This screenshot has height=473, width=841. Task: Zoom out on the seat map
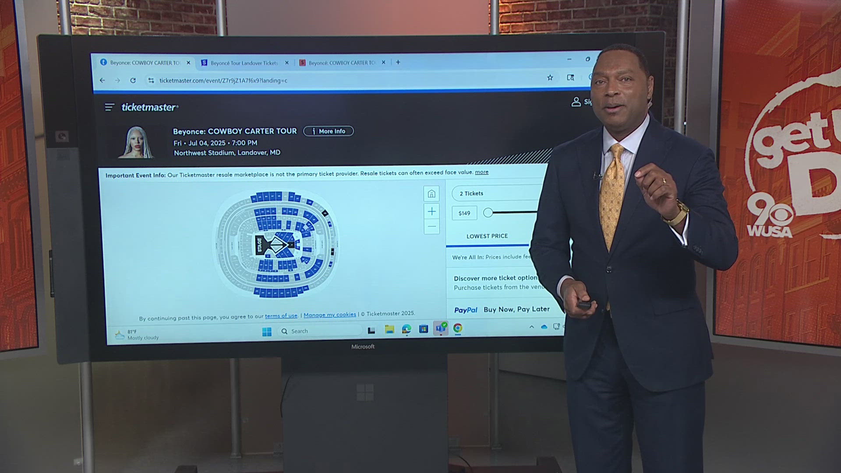coord(431,226)
